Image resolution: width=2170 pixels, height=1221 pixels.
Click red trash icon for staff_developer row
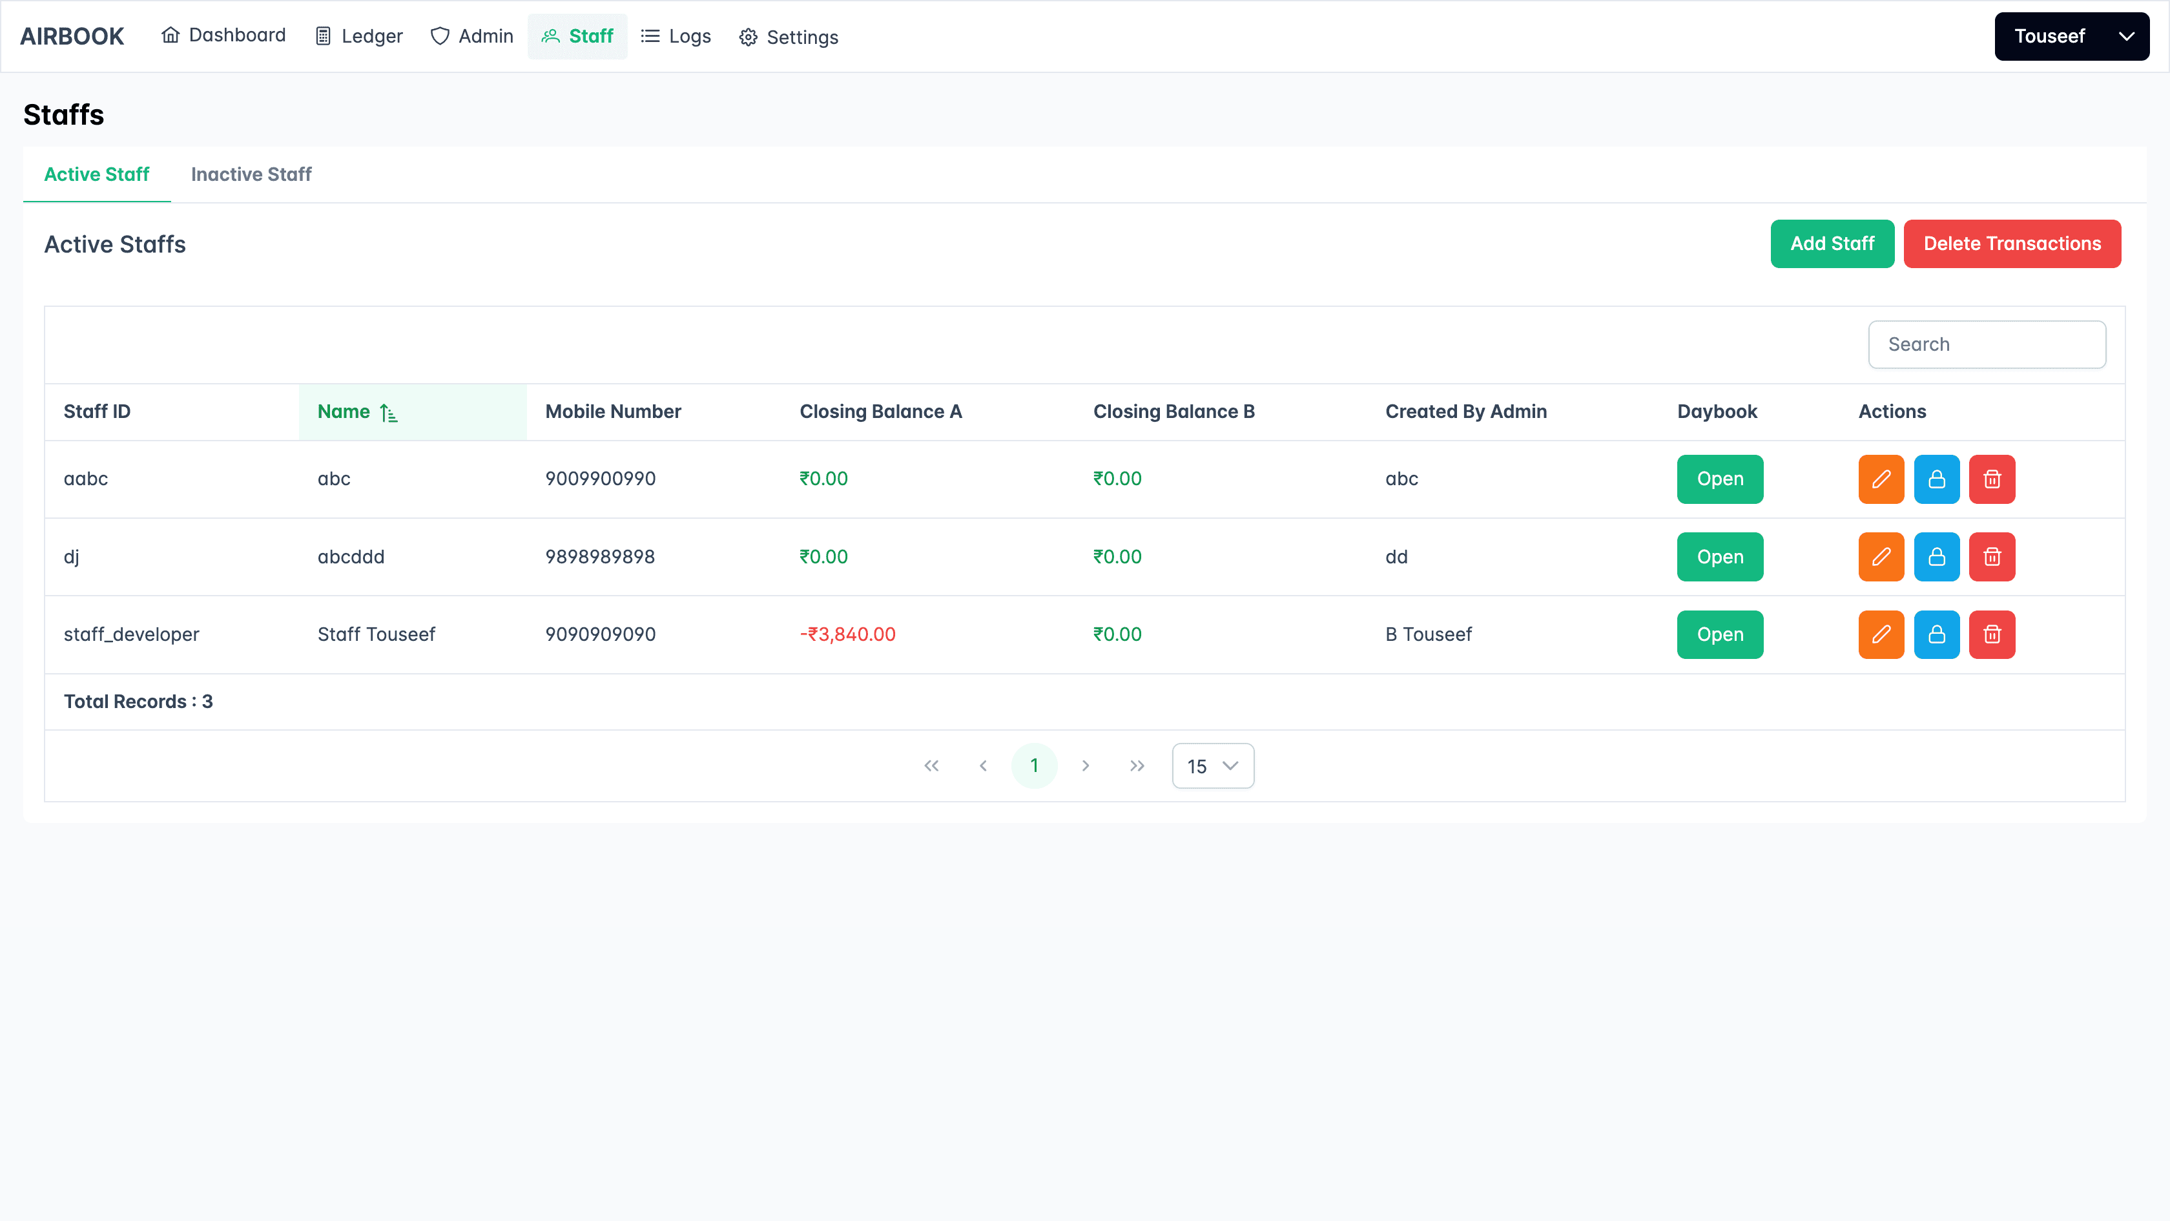pos(1991,634)
